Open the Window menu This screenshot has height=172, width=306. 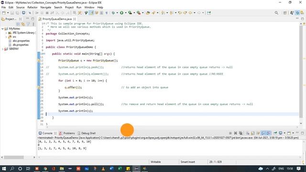tap(89, 8)
